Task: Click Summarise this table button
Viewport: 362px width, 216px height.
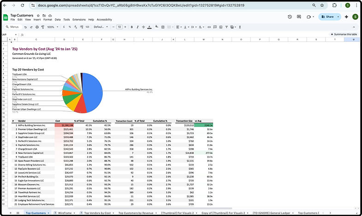Action: click(x=344, y=34)
